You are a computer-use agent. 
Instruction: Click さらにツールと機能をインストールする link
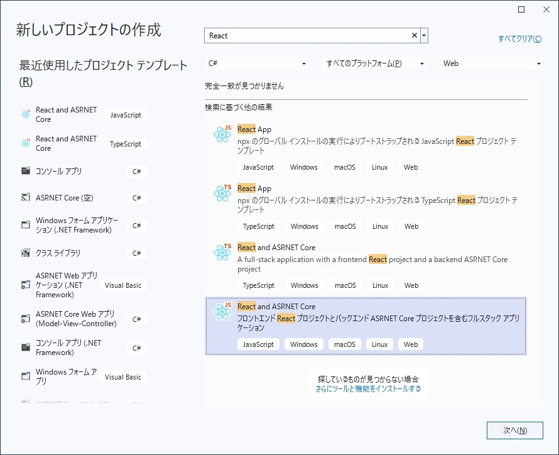coord(368,388)
